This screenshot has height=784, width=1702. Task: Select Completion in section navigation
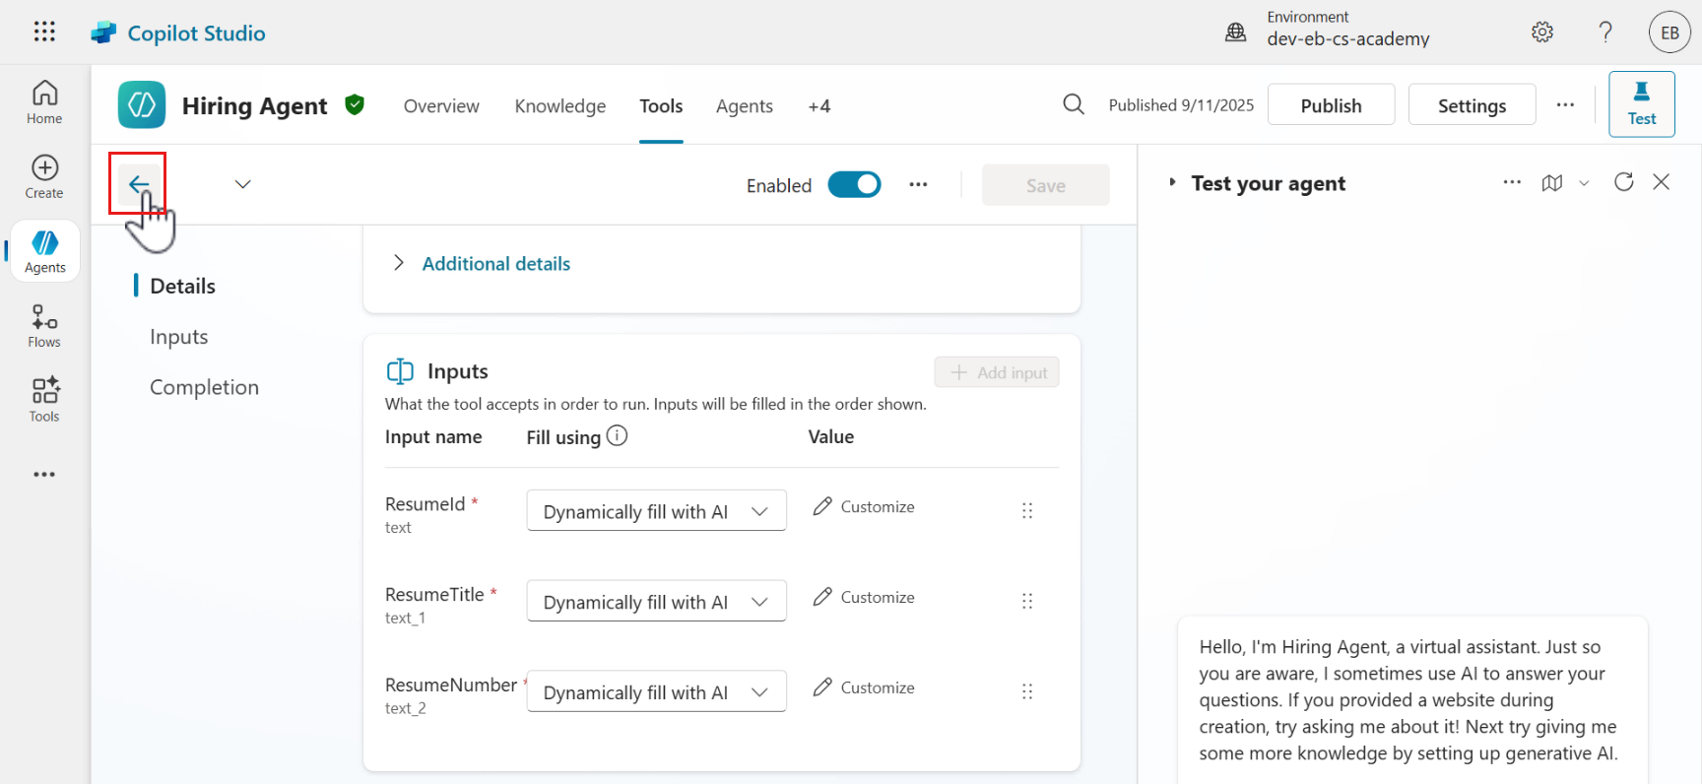(x=204, y=388)
